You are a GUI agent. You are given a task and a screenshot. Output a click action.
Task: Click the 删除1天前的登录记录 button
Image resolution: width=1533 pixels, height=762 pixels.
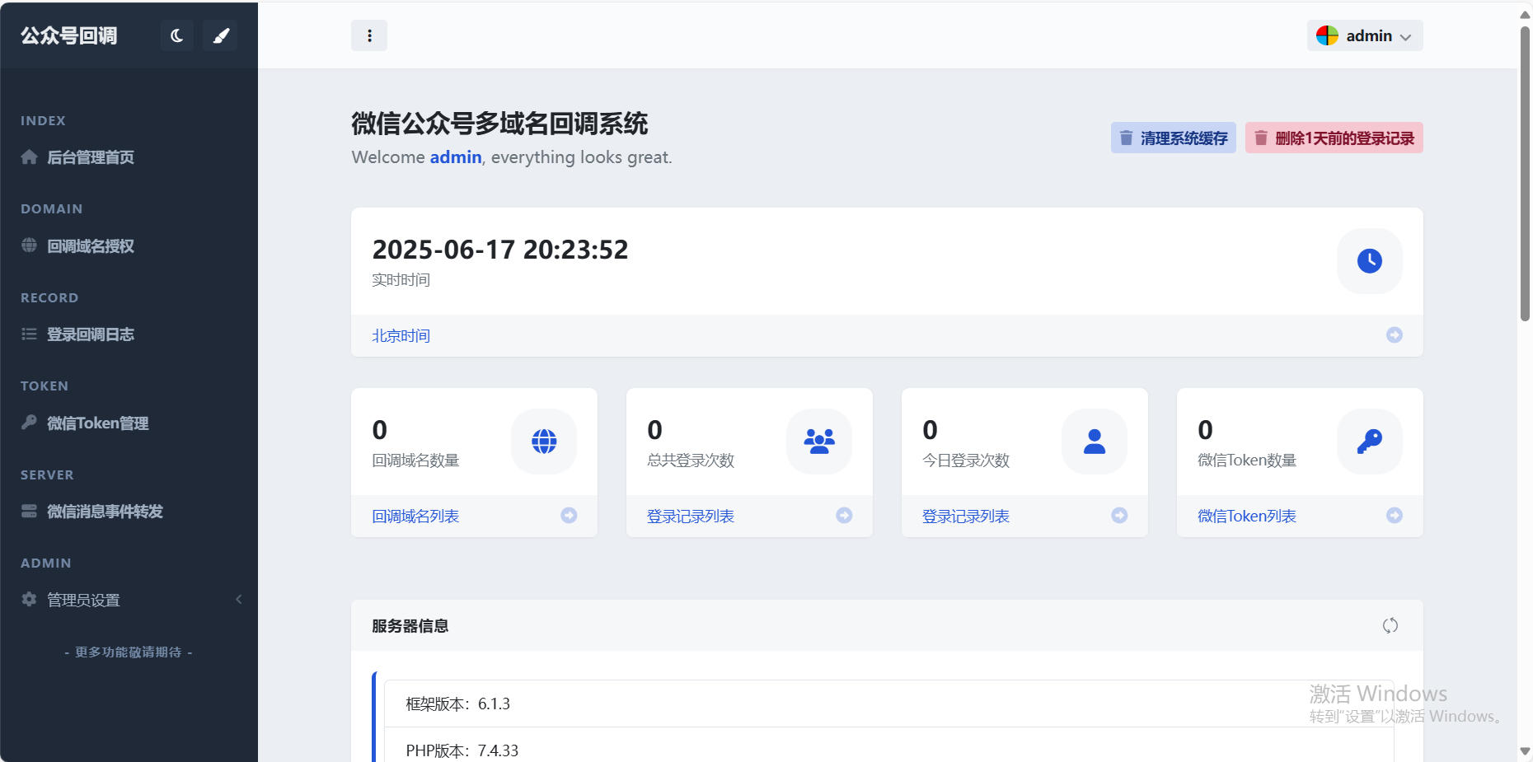tap(1334, 138)
